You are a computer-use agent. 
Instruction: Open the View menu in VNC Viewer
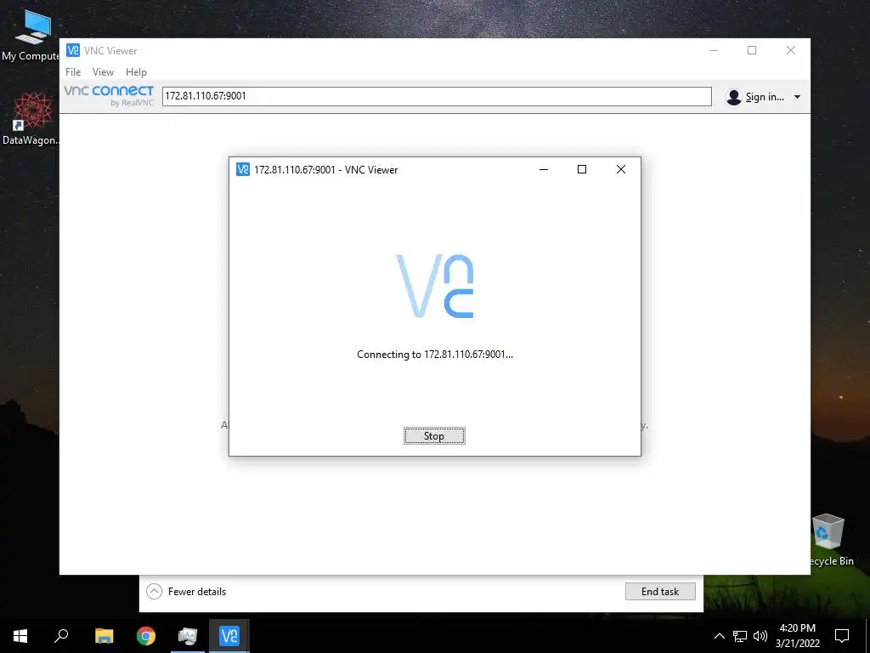(103, 72)
